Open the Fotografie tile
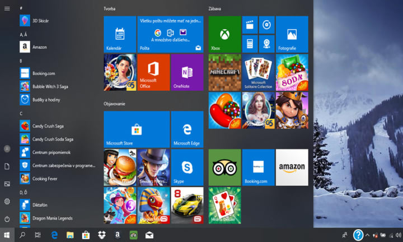 pyautogui.click(x=292, y=34)
